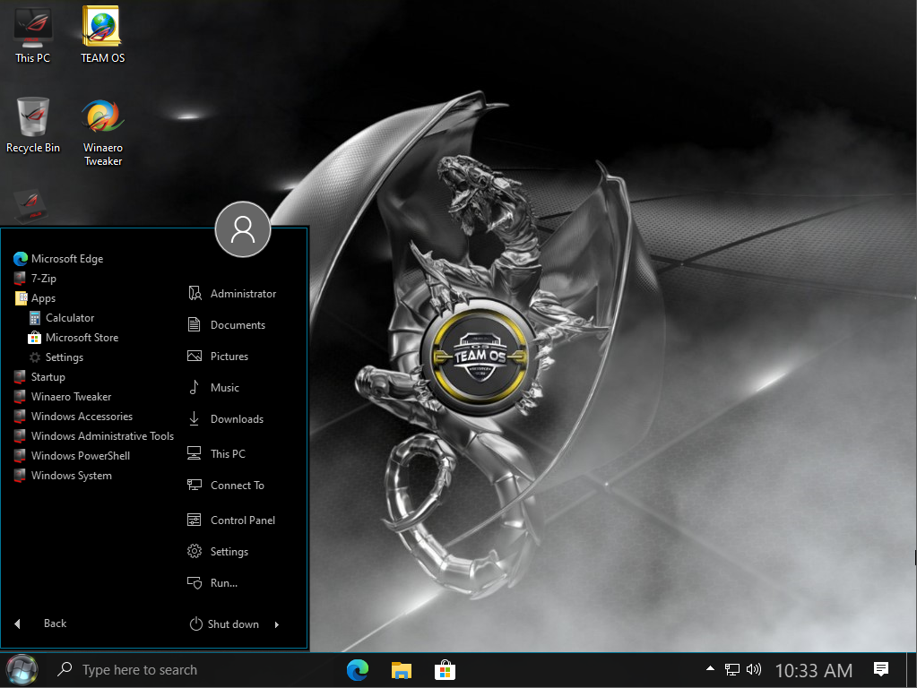Open Music from the Start menu
This screenshot has height=688, width=917.
point(213,388)
